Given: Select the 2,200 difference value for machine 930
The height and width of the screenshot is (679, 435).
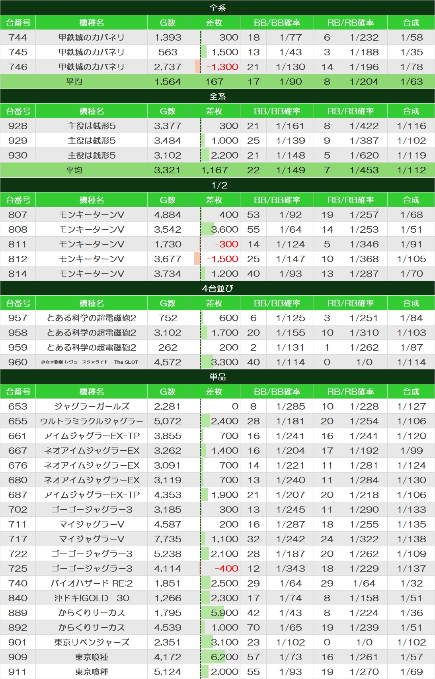Looking at the screenshot, I should pyautogui.click(x=224, y=155).
